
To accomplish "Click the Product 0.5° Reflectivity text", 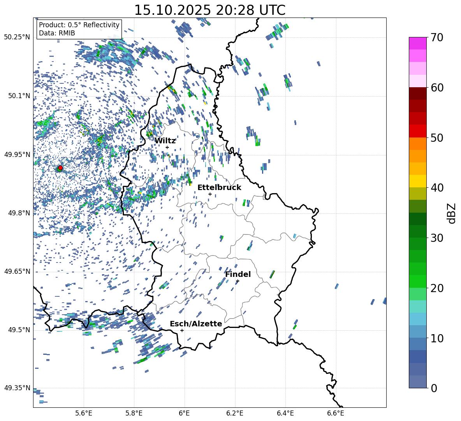I will point(79,25).
